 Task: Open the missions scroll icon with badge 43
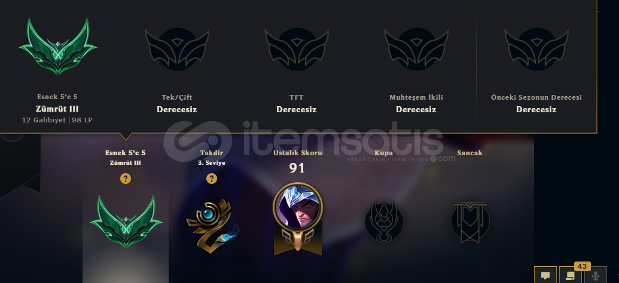tap(571, 275)
